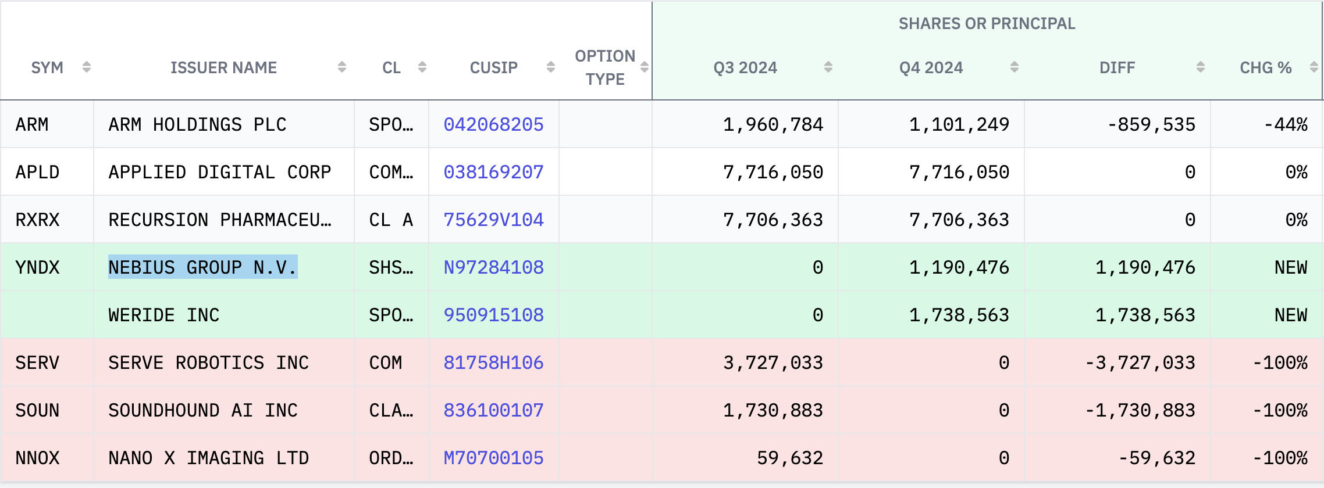Sort by ISSUER NAME column arrows

click(342, 67)
